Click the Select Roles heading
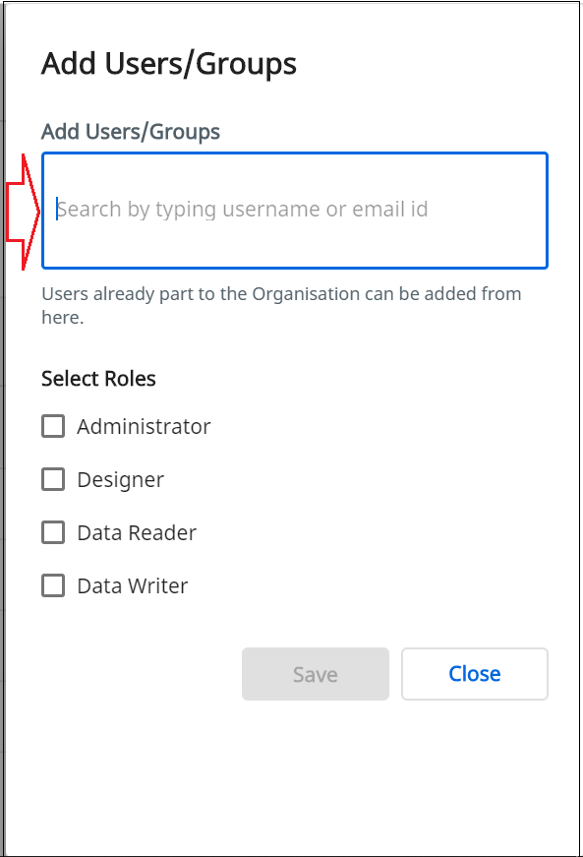This screenshot has height=857, width=583. tap(98, 378)
